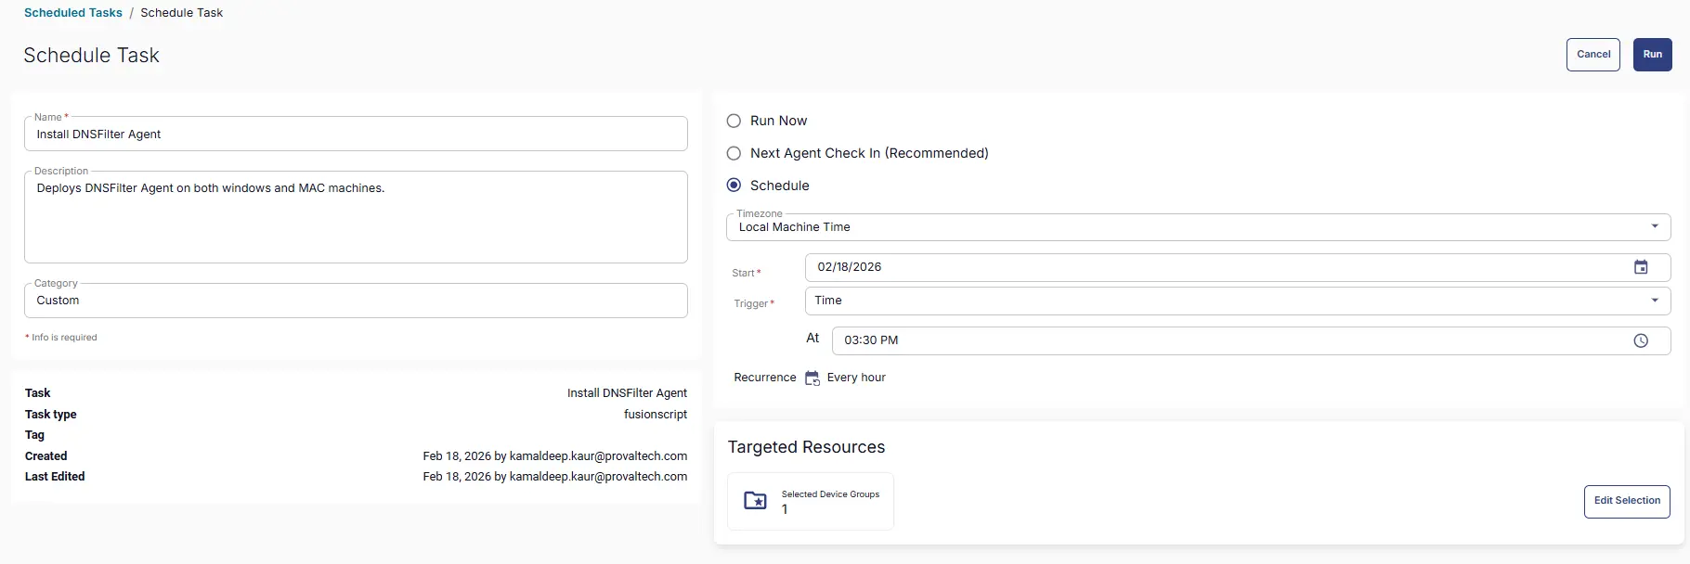The height and width of the screenshot is (564, 1690).
Task: Click into the task Name field
Action: click(356, 135)
